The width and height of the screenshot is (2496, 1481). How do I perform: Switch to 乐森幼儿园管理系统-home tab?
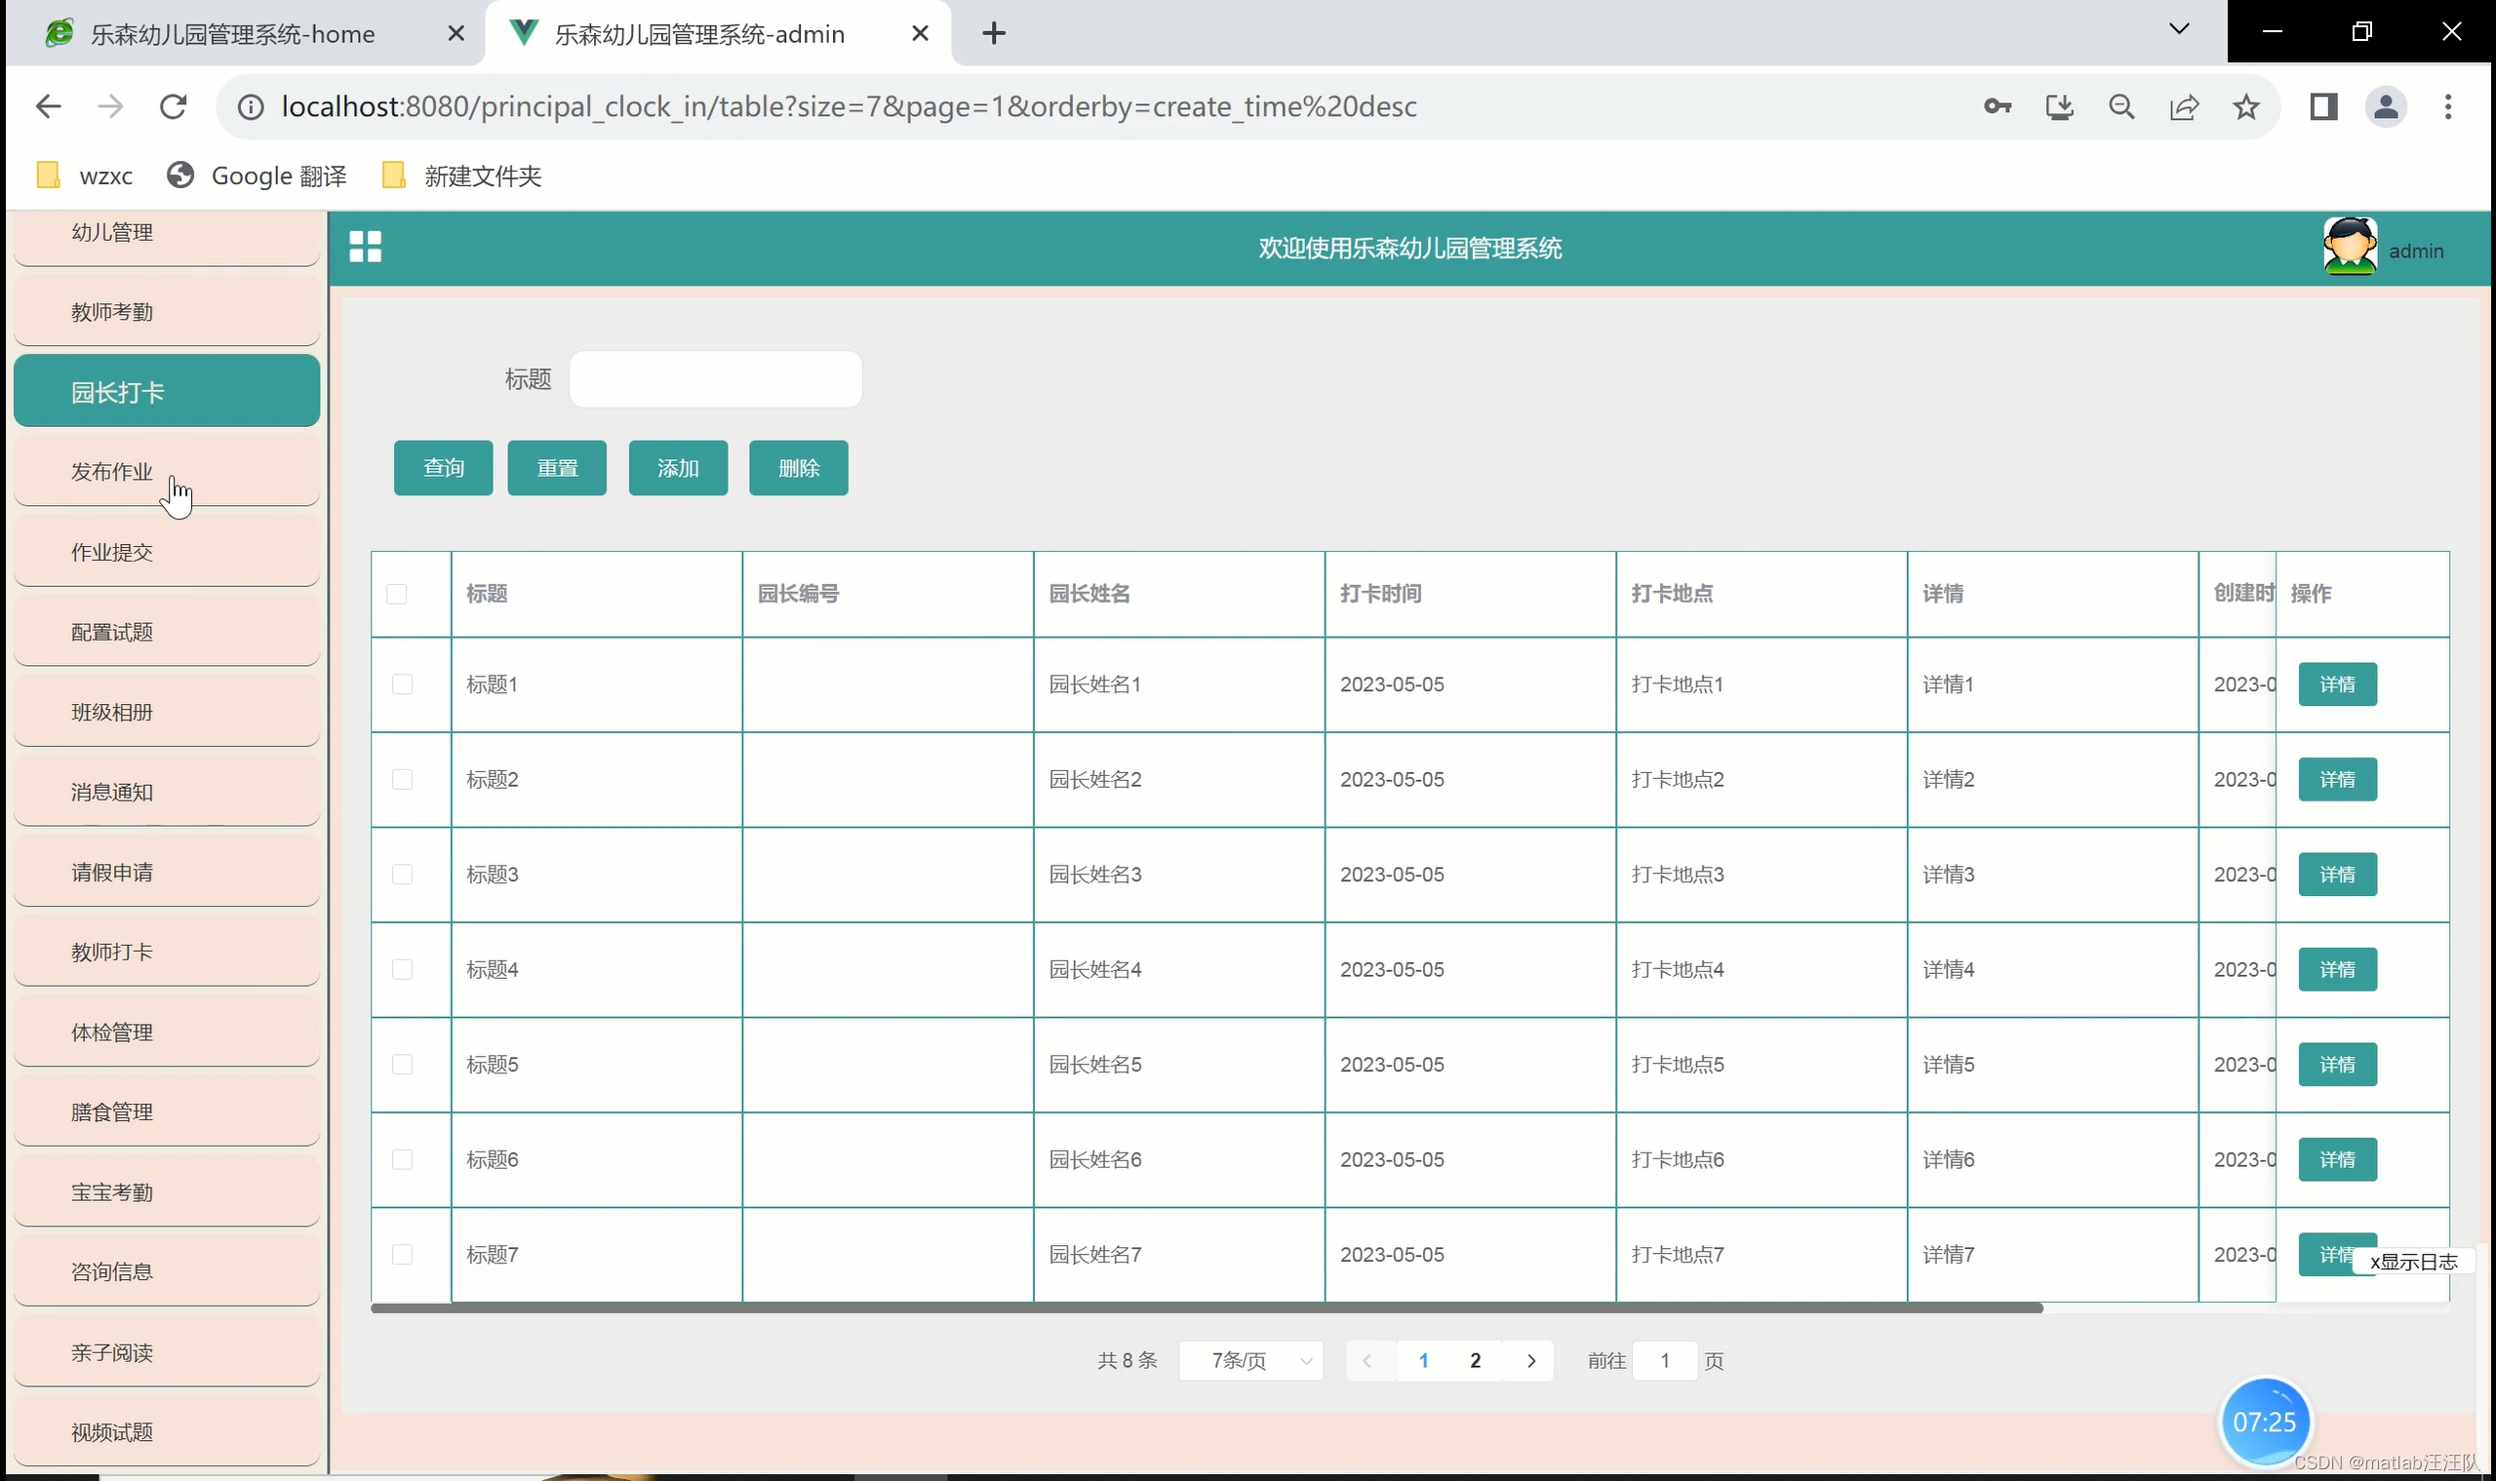(232, 34)
